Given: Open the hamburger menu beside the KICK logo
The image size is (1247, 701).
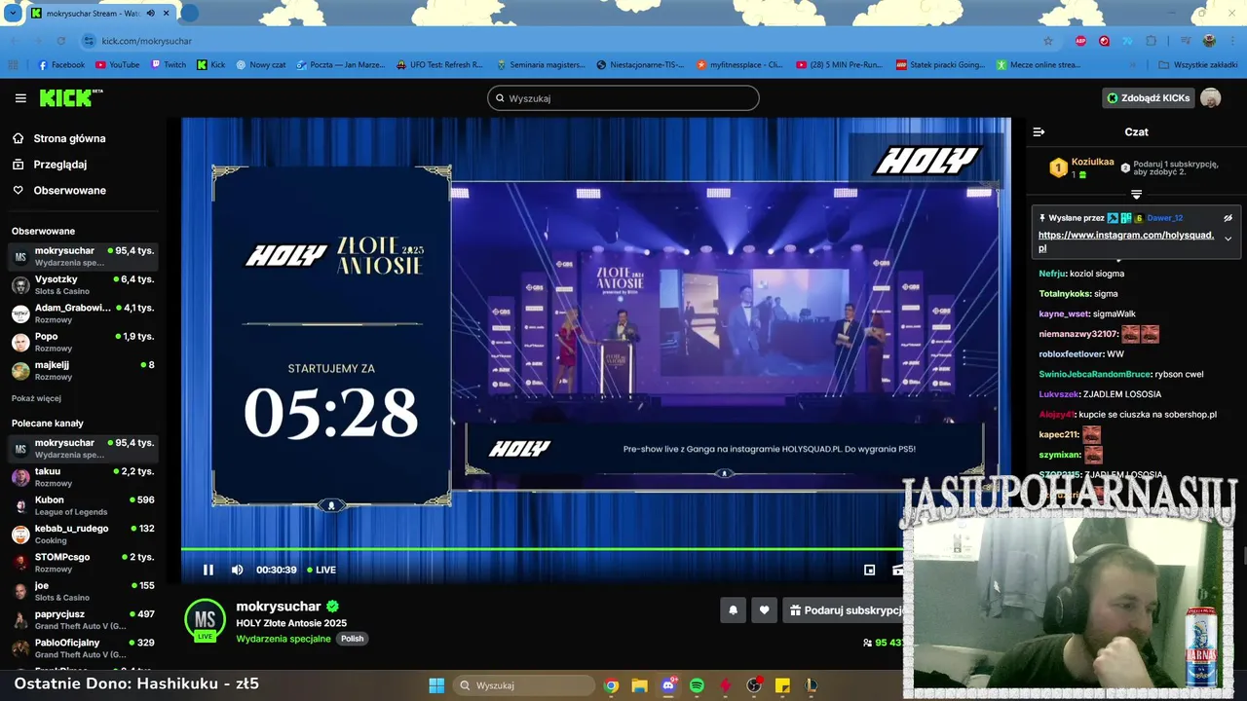Looking at the screenshot, I should tap(20, 98).
